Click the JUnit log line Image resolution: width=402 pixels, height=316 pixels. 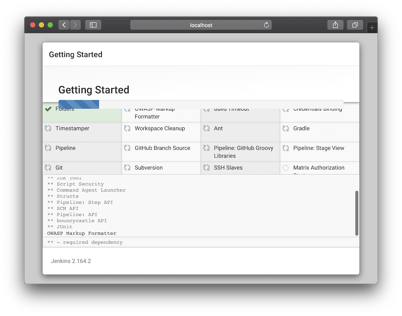[60, 227]
